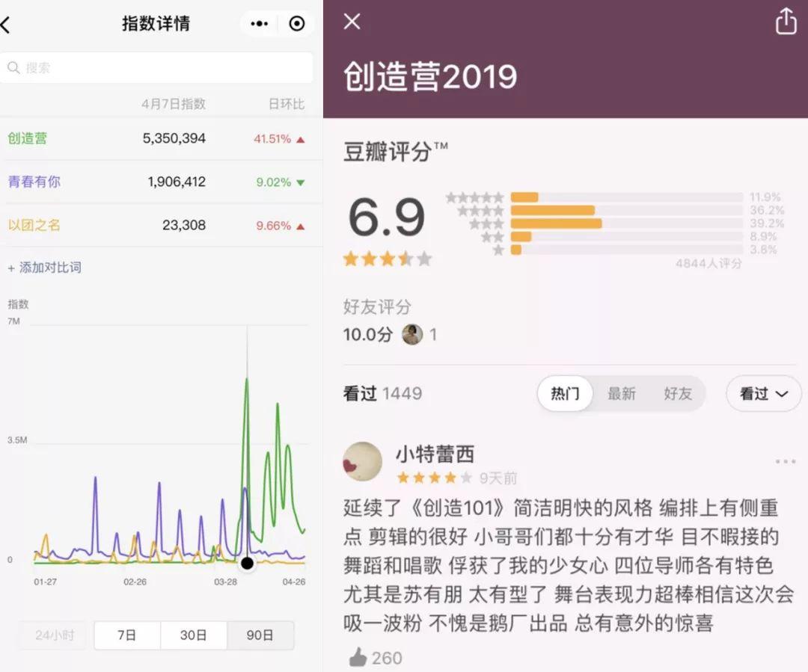Tap the share icon in header

[786, 22]
